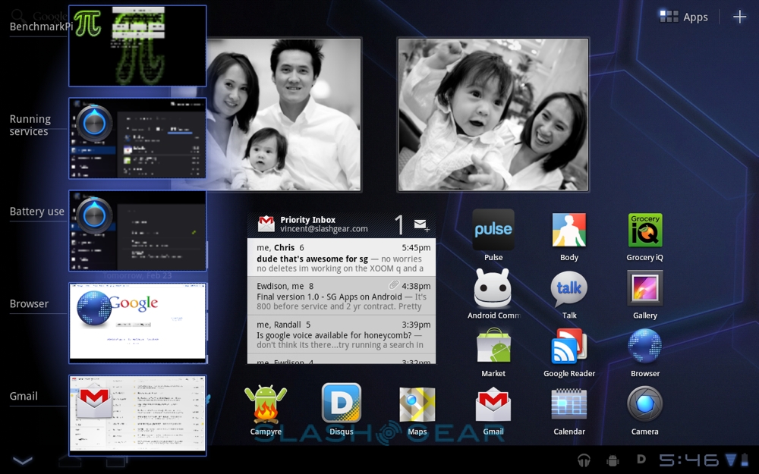This screenshot has width=759, height=474.
Task: Open the Gallery app icon
Action: (x=645, y=288)
